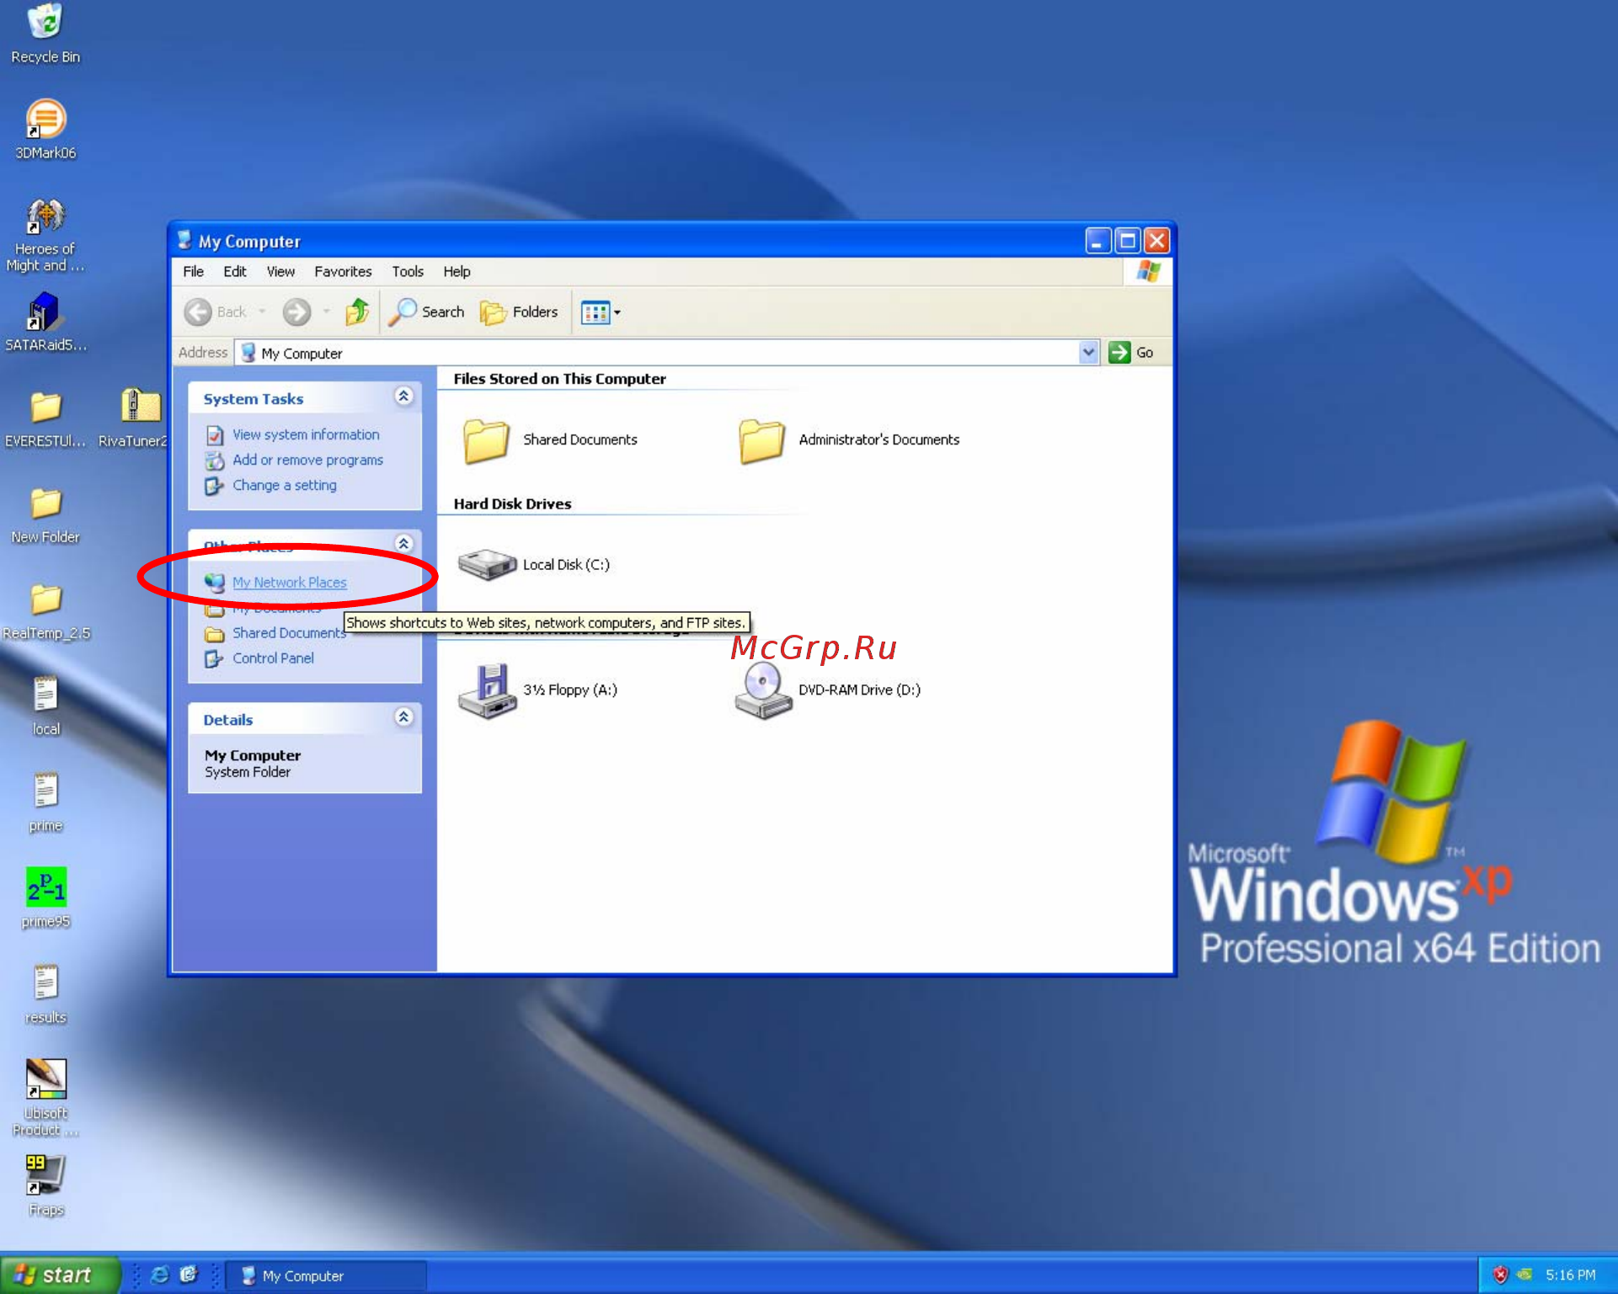Image resolution: width=1618 pixels, height=1294 pixels.
Task: Open My Network Places link
Action: (289, 583)
